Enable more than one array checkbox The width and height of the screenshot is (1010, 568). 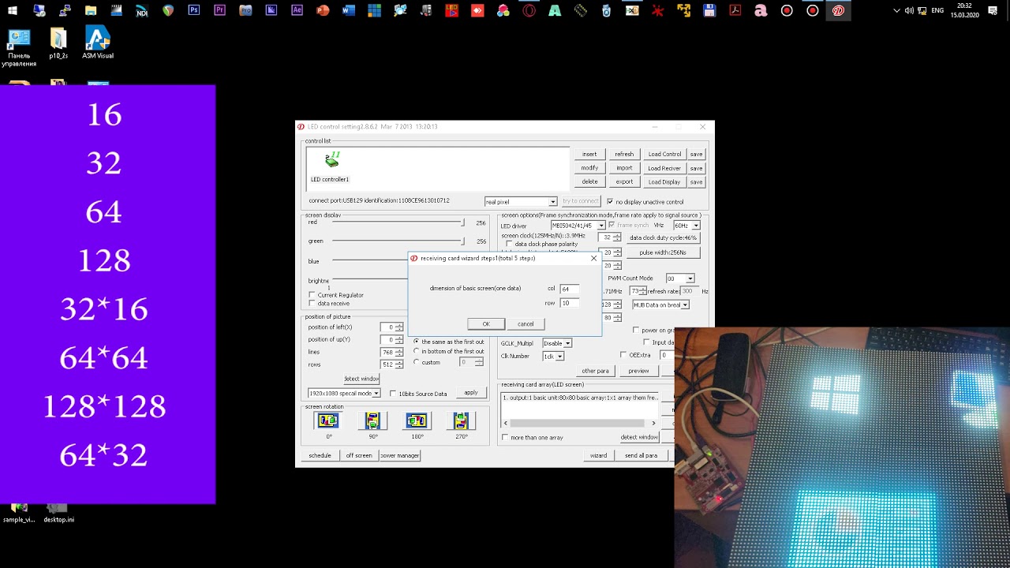click(x=505, y=437)
